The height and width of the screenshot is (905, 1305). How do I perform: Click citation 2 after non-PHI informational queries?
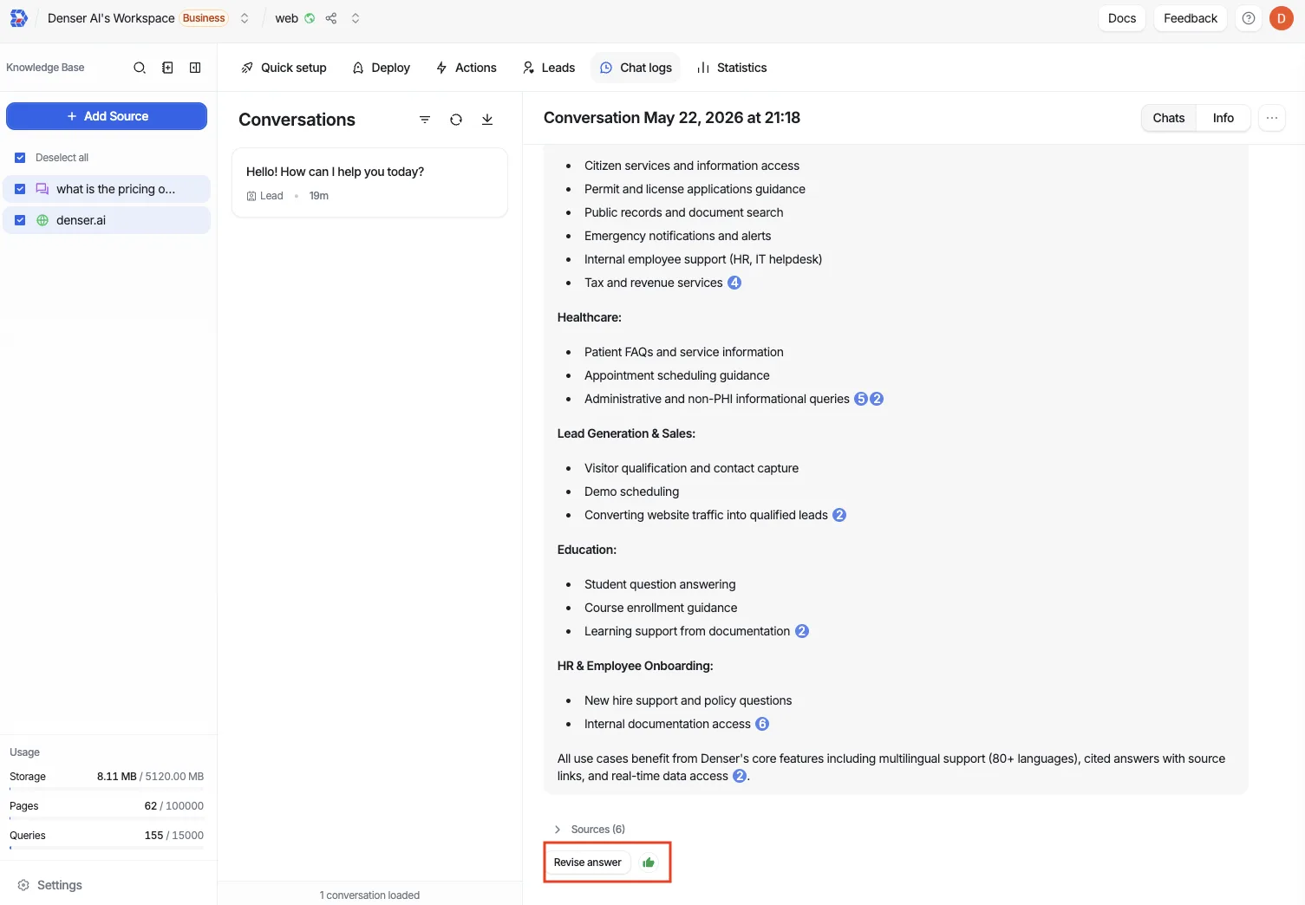877,399
